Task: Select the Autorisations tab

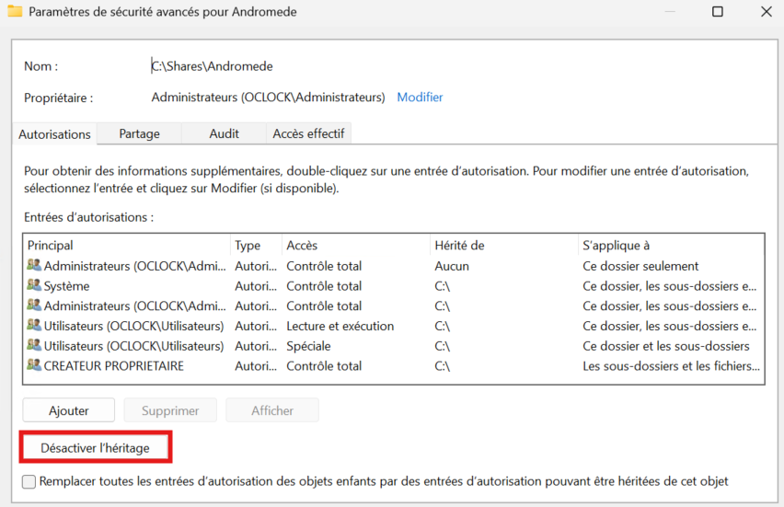Action: point(54,134)
